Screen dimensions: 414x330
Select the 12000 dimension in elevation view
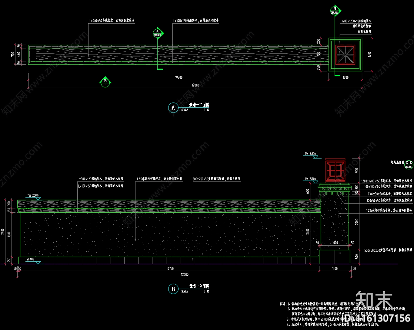[x=185, y=275]
